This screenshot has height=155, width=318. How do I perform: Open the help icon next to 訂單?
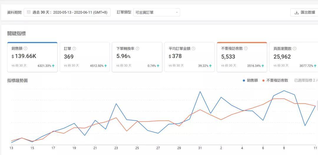click(x=74, y=48)
